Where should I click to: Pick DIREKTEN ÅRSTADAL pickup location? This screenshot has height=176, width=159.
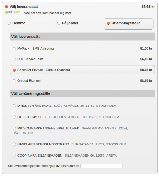point(14,106)
